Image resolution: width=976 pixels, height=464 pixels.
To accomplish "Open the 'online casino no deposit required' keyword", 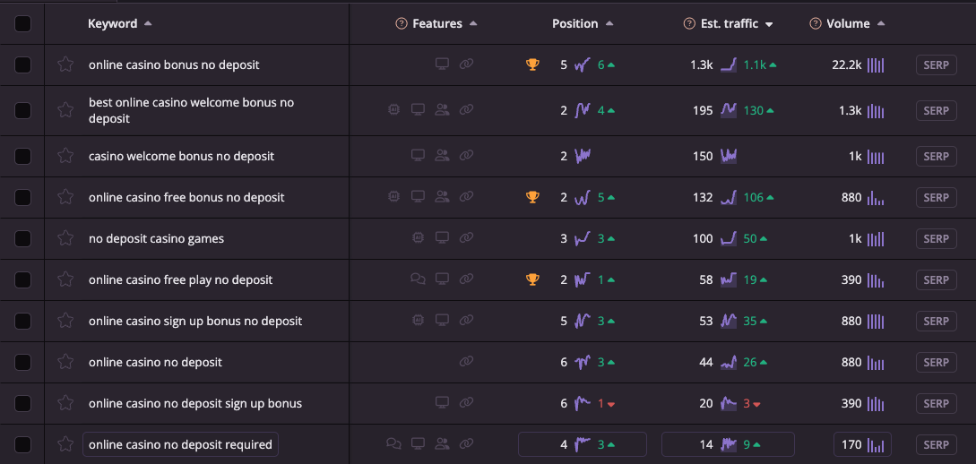I will pyautogui.click(x=180, y=444).
